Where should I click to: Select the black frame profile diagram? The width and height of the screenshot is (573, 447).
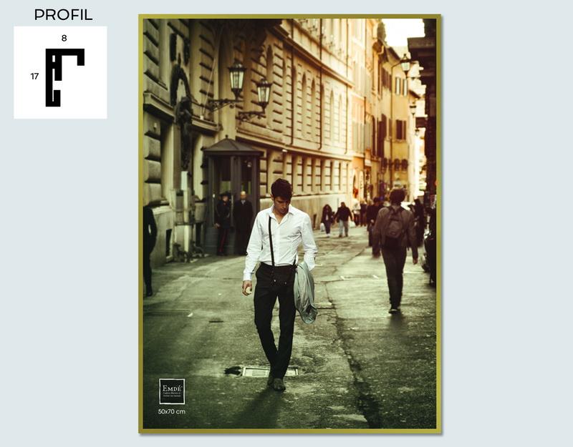[64, 77]
